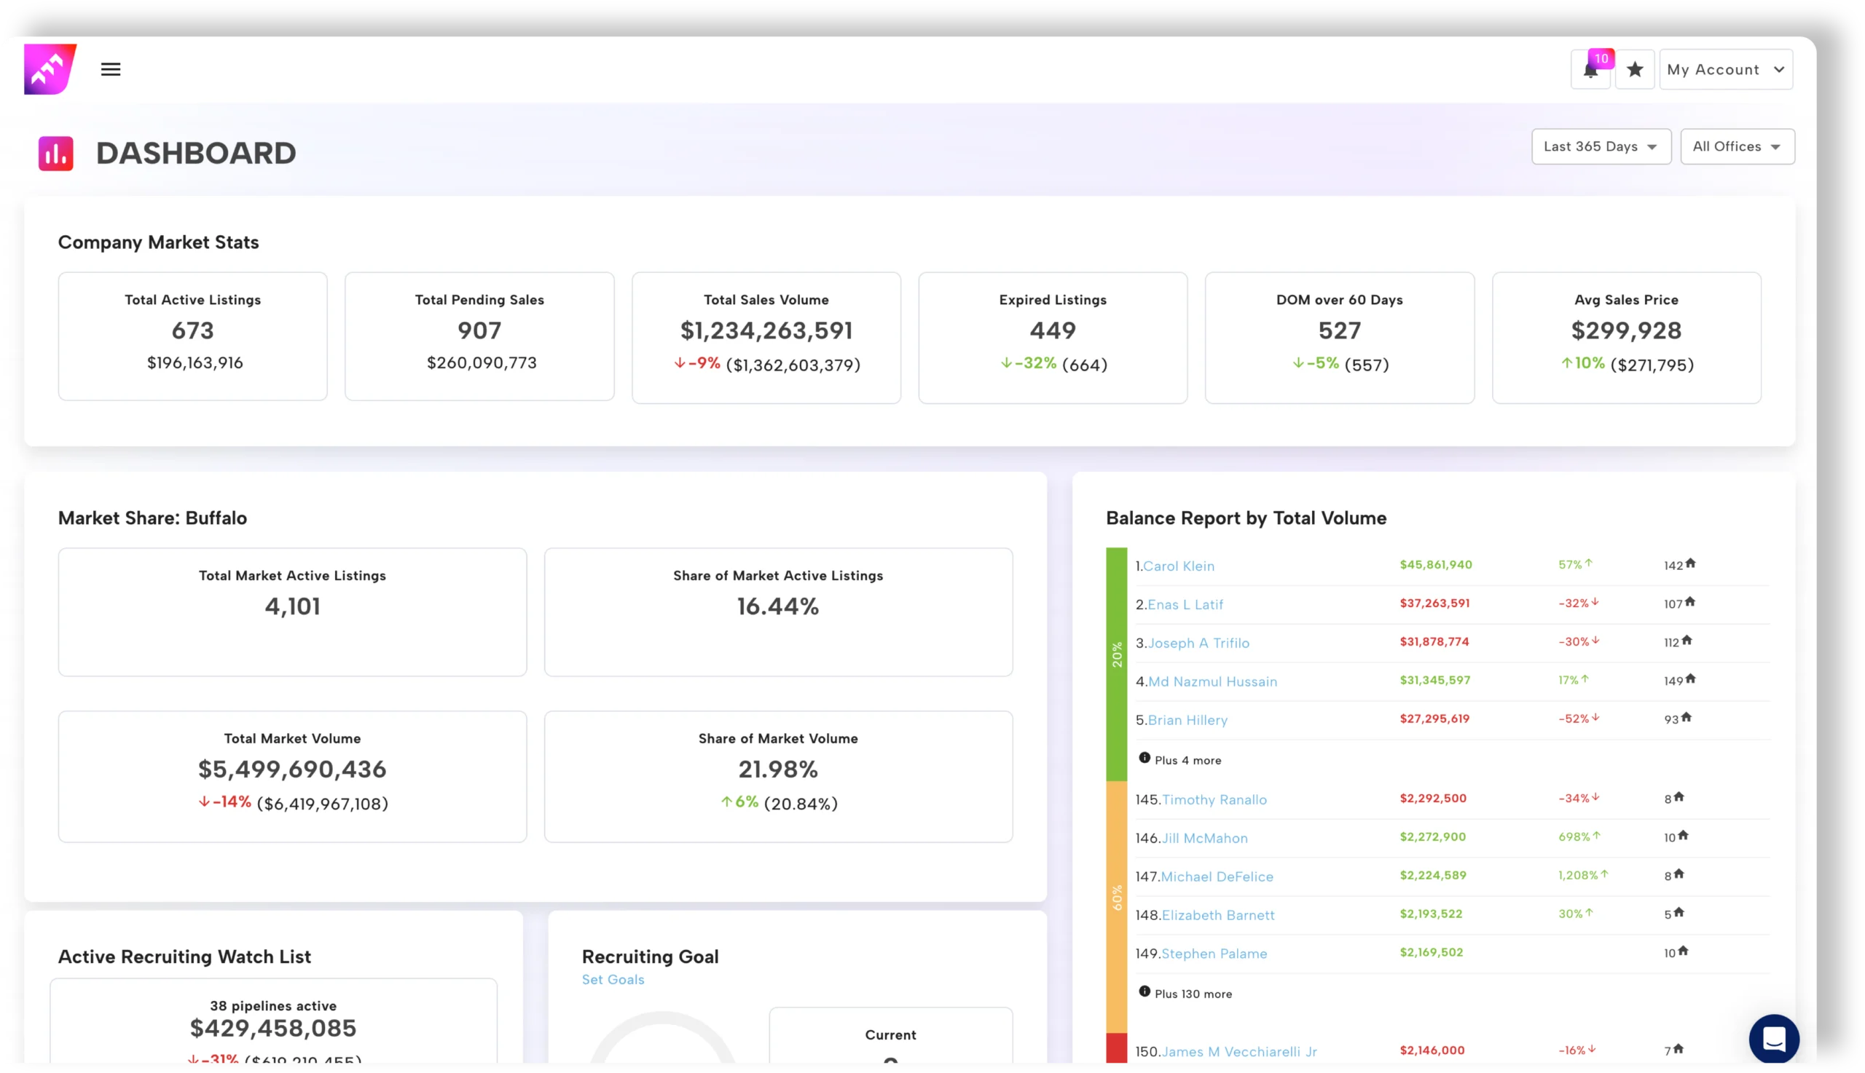Expand the Last 365 Days filter
Viewport: 1865px width, 1073px height.
(x=1601, y=146)
